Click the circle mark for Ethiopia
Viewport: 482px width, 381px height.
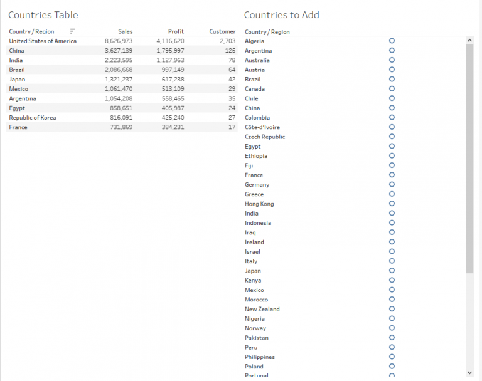(x=392, y=155)
